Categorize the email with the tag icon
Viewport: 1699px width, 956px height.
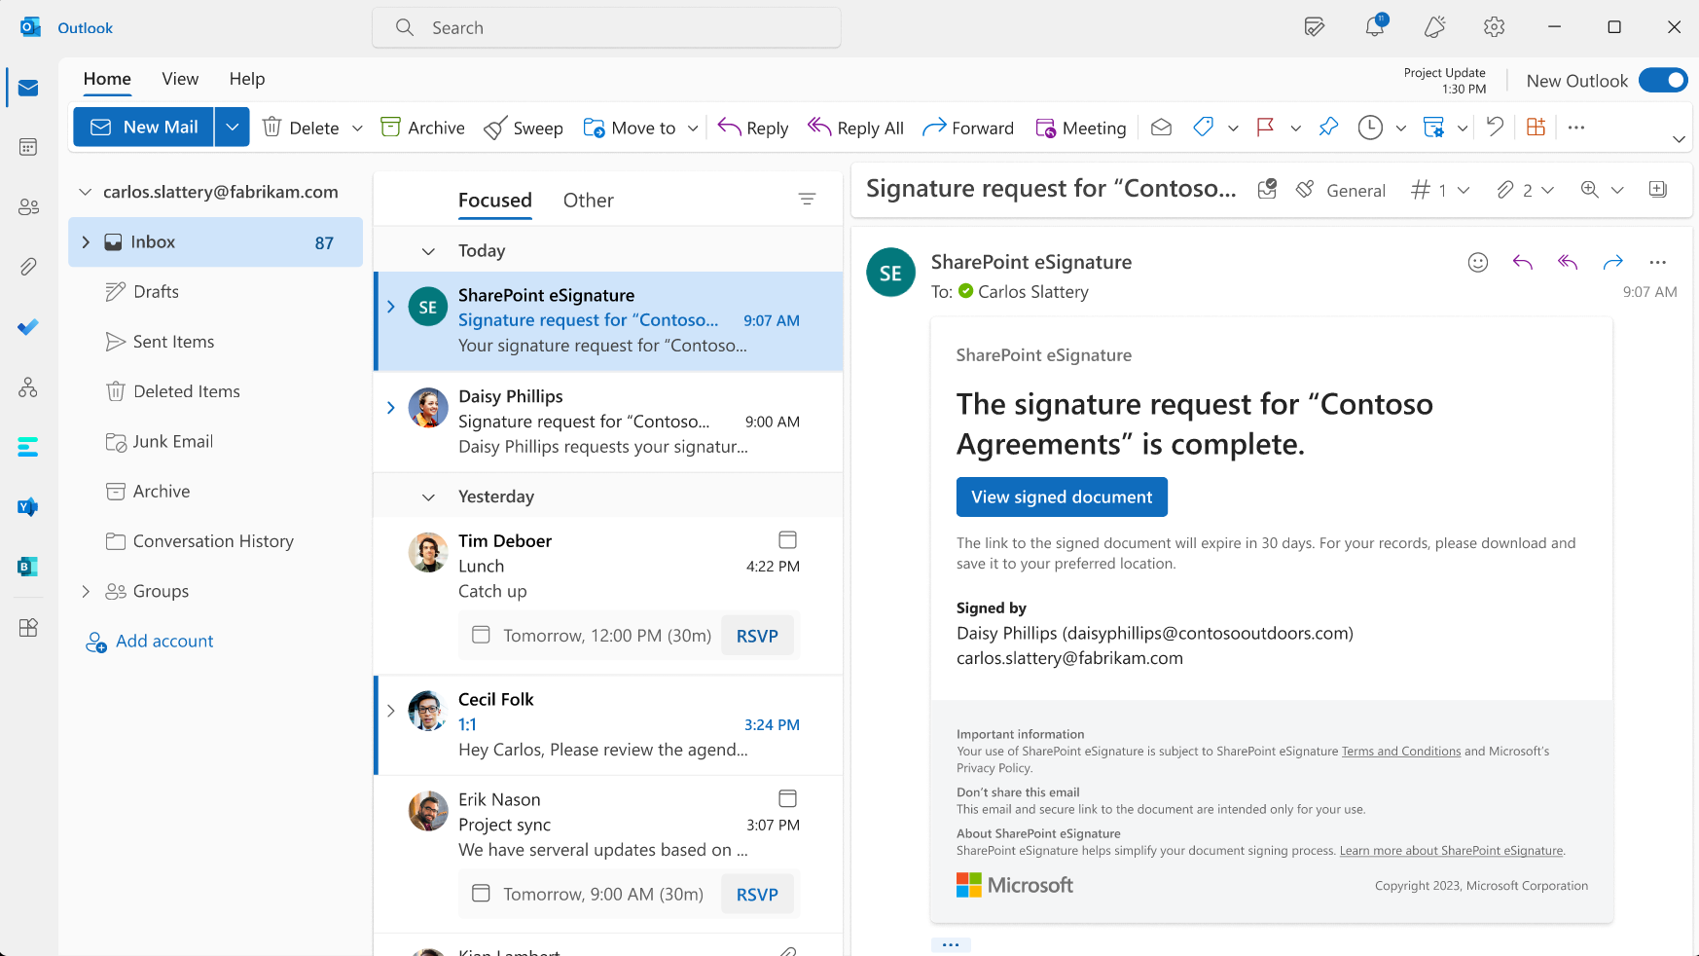pos(1203,127)
